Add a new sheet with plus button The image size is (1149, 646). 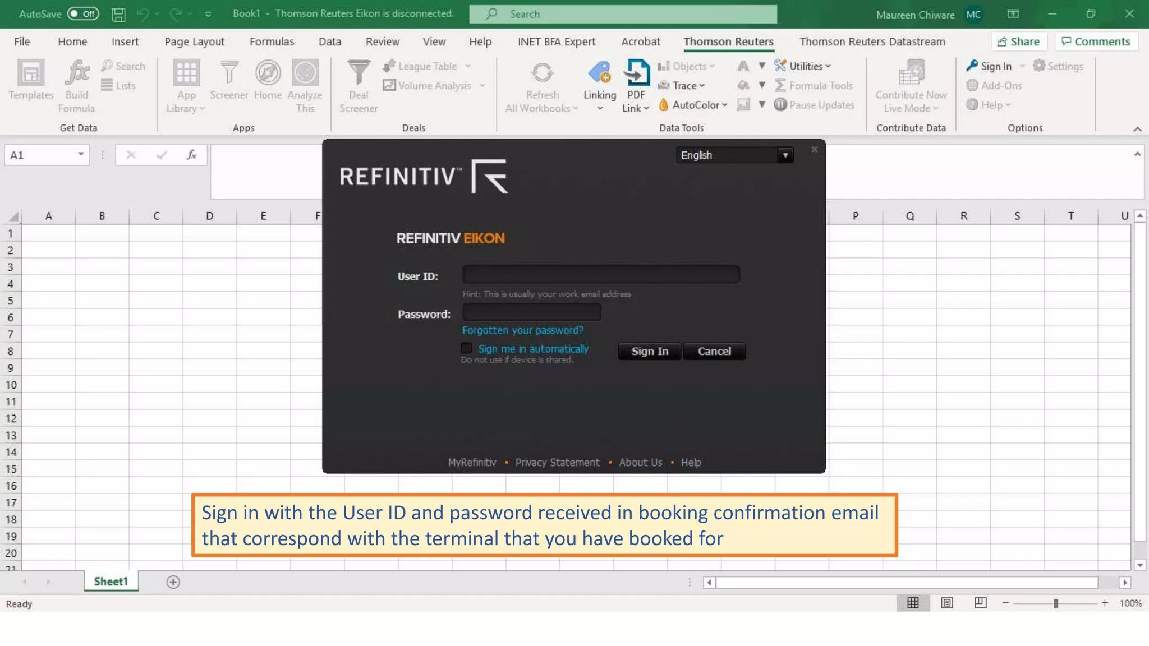[x=173, y=582]
